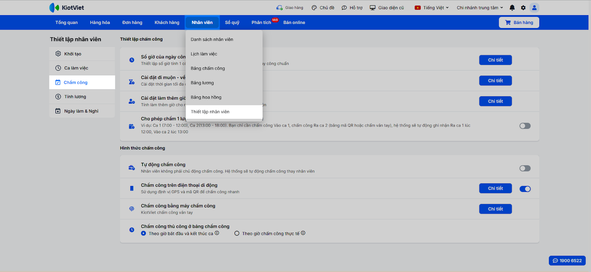Click the notification bell icon
Viewport: 591px width, 272px height.
pos(512,8)
